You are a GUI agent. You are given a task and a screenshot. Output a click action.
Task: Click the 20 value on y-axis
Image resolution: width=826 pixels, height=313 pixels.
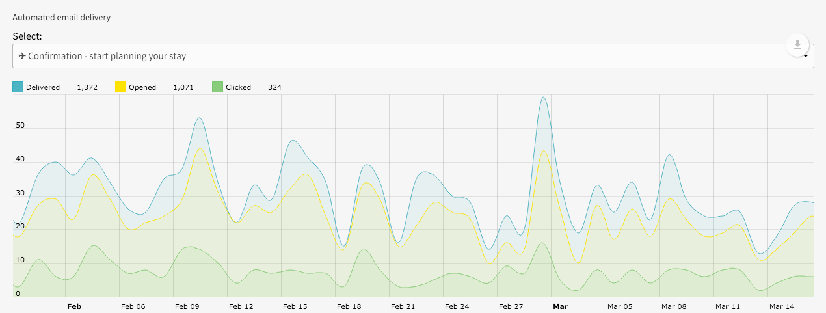20,226
